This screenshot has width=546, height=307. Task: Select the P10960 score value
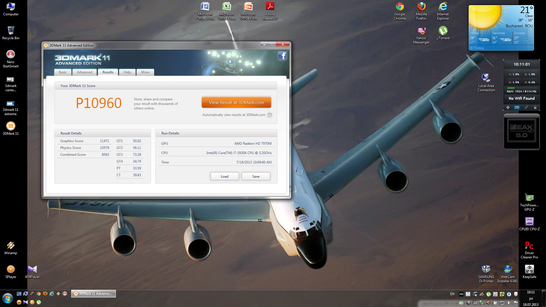[x=99, y=103]
